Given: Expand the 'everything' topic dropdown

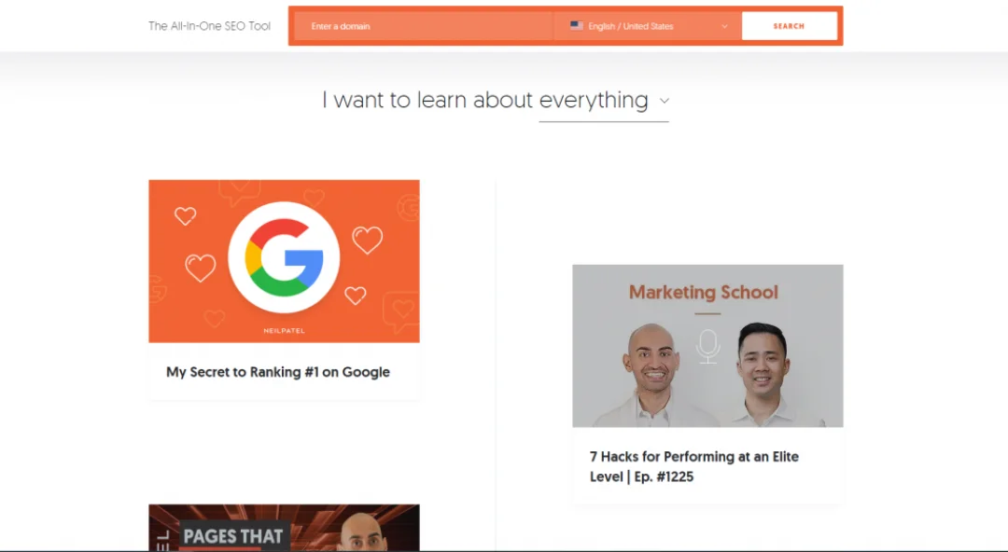Looking at the screenshot, I should [604, 101].
